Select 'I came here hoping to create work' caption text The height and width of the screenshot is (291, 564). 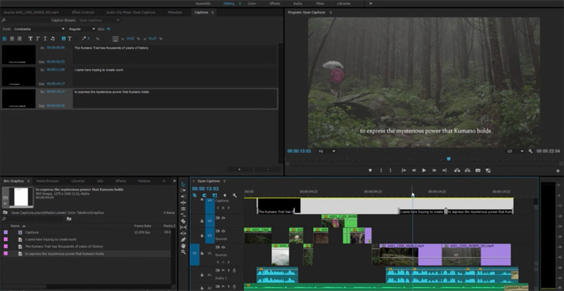tap(99, 70)
